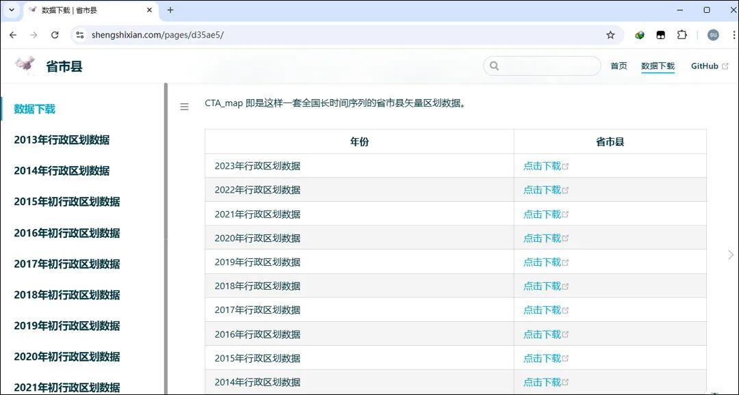Open 2017年初行政区划数据 in sidebar
Image resolution: width=739 pixels, height=395 pixels.
pos(67,264)
